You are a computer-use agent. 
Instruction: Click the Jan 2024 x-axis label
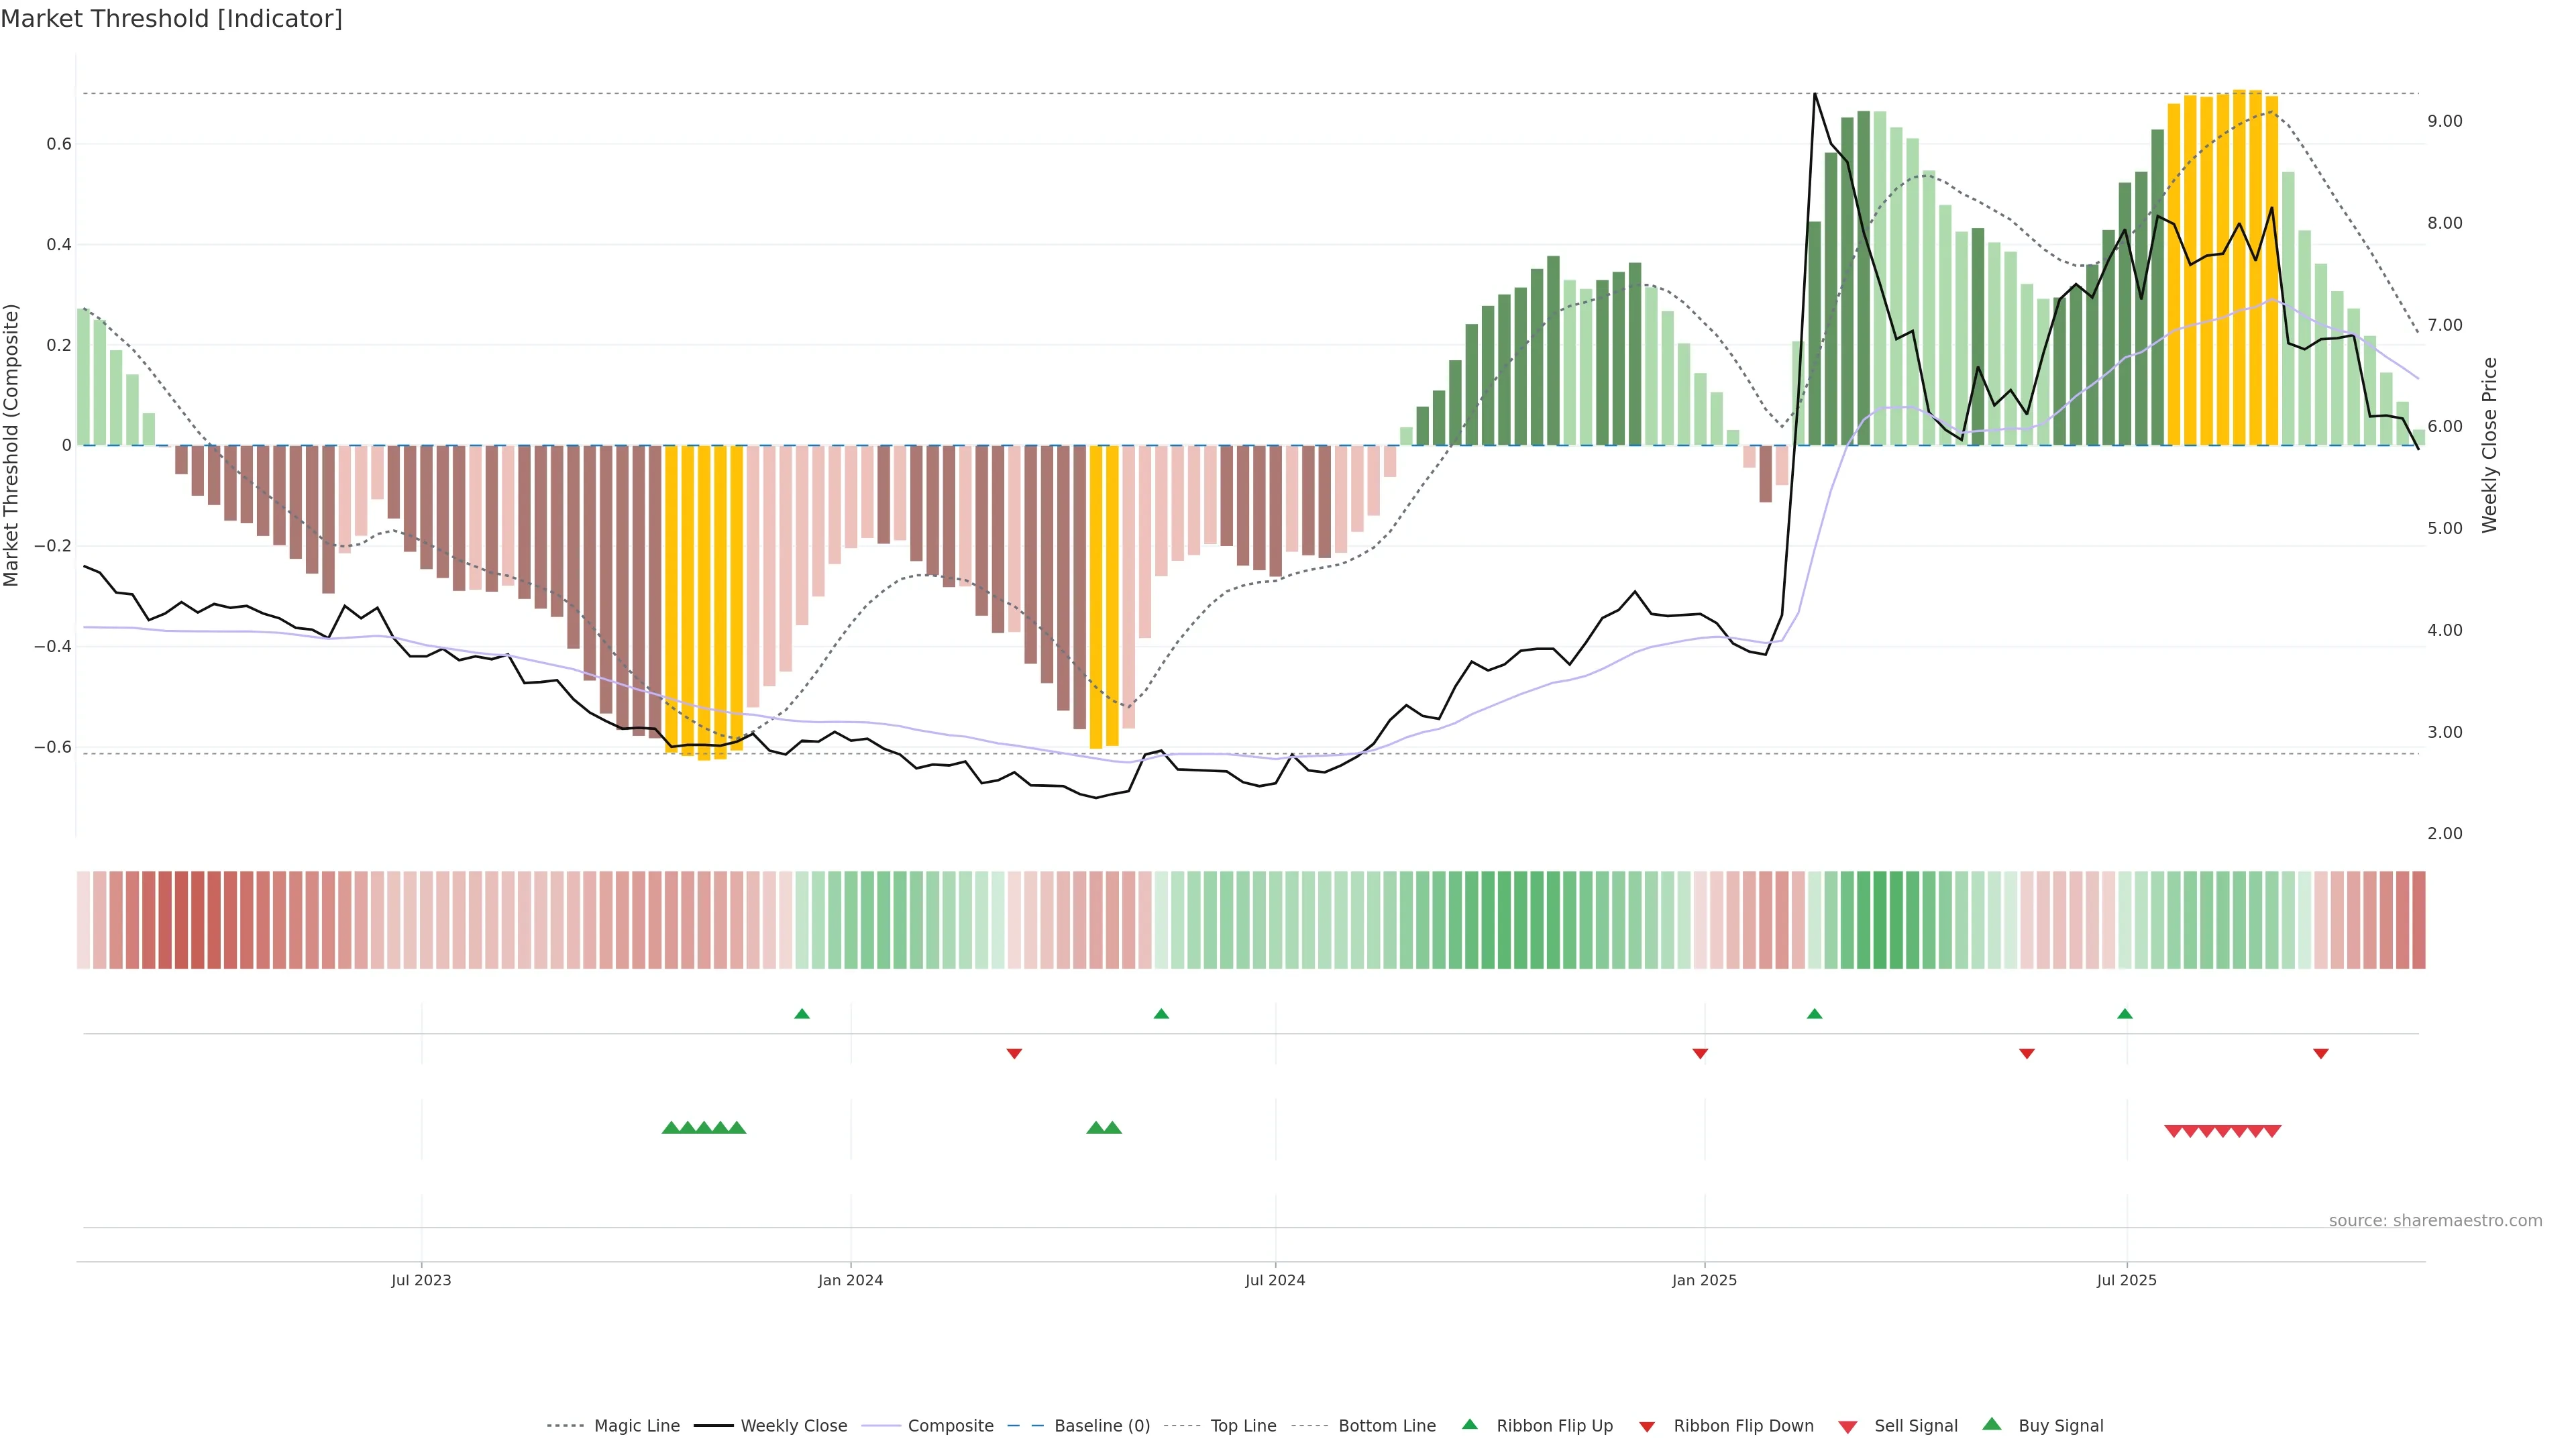pyautogui.click(x=850, y=1280)
